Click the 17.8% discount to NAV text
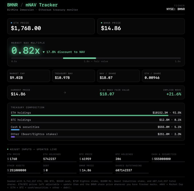The height and width of the screenshot is (191, 194). [66, 52]
